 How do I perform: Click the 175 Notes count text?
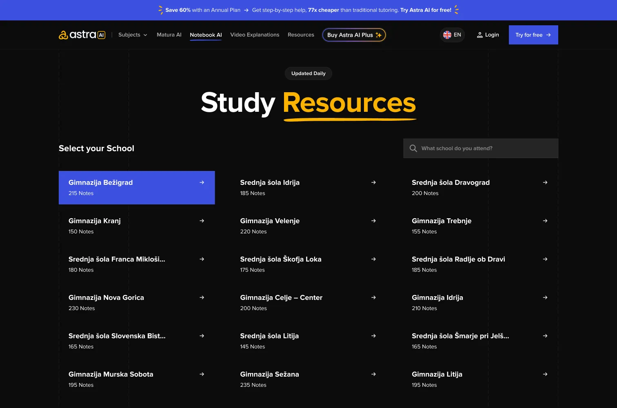253,270
